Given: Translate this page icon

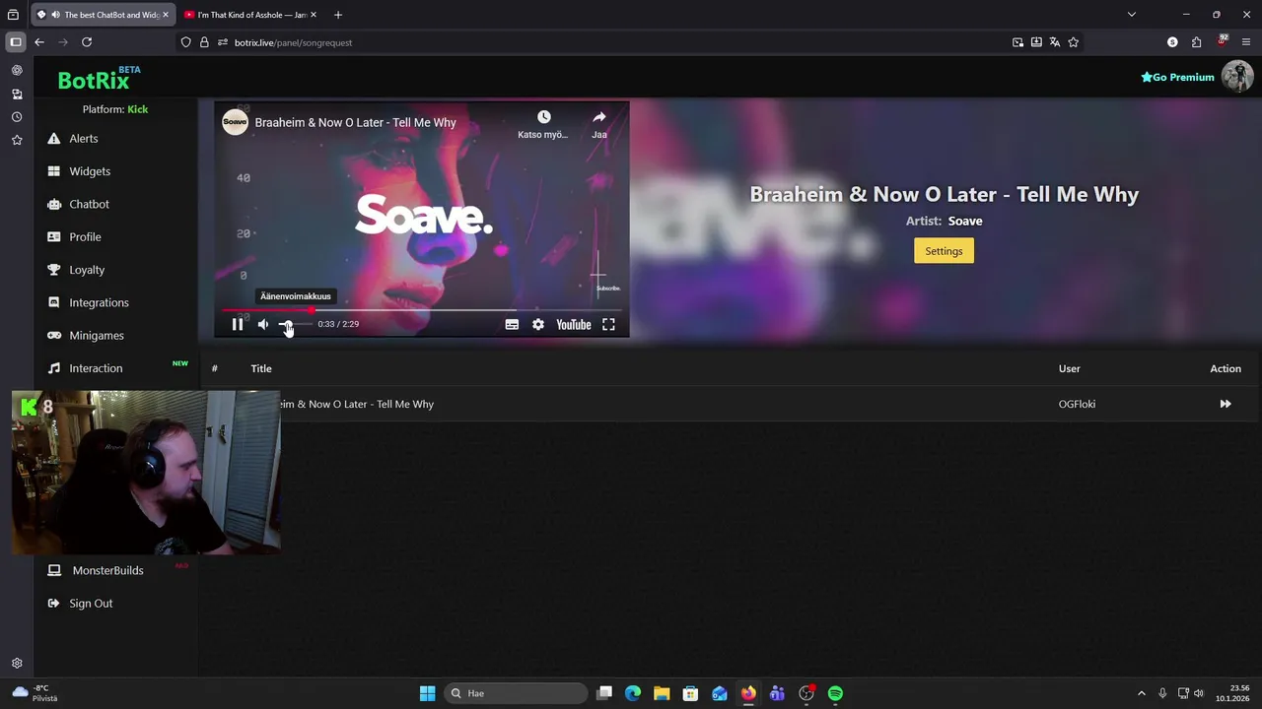Looking at the screenshot, I should pyautogui.click(x=1055, y=42).
